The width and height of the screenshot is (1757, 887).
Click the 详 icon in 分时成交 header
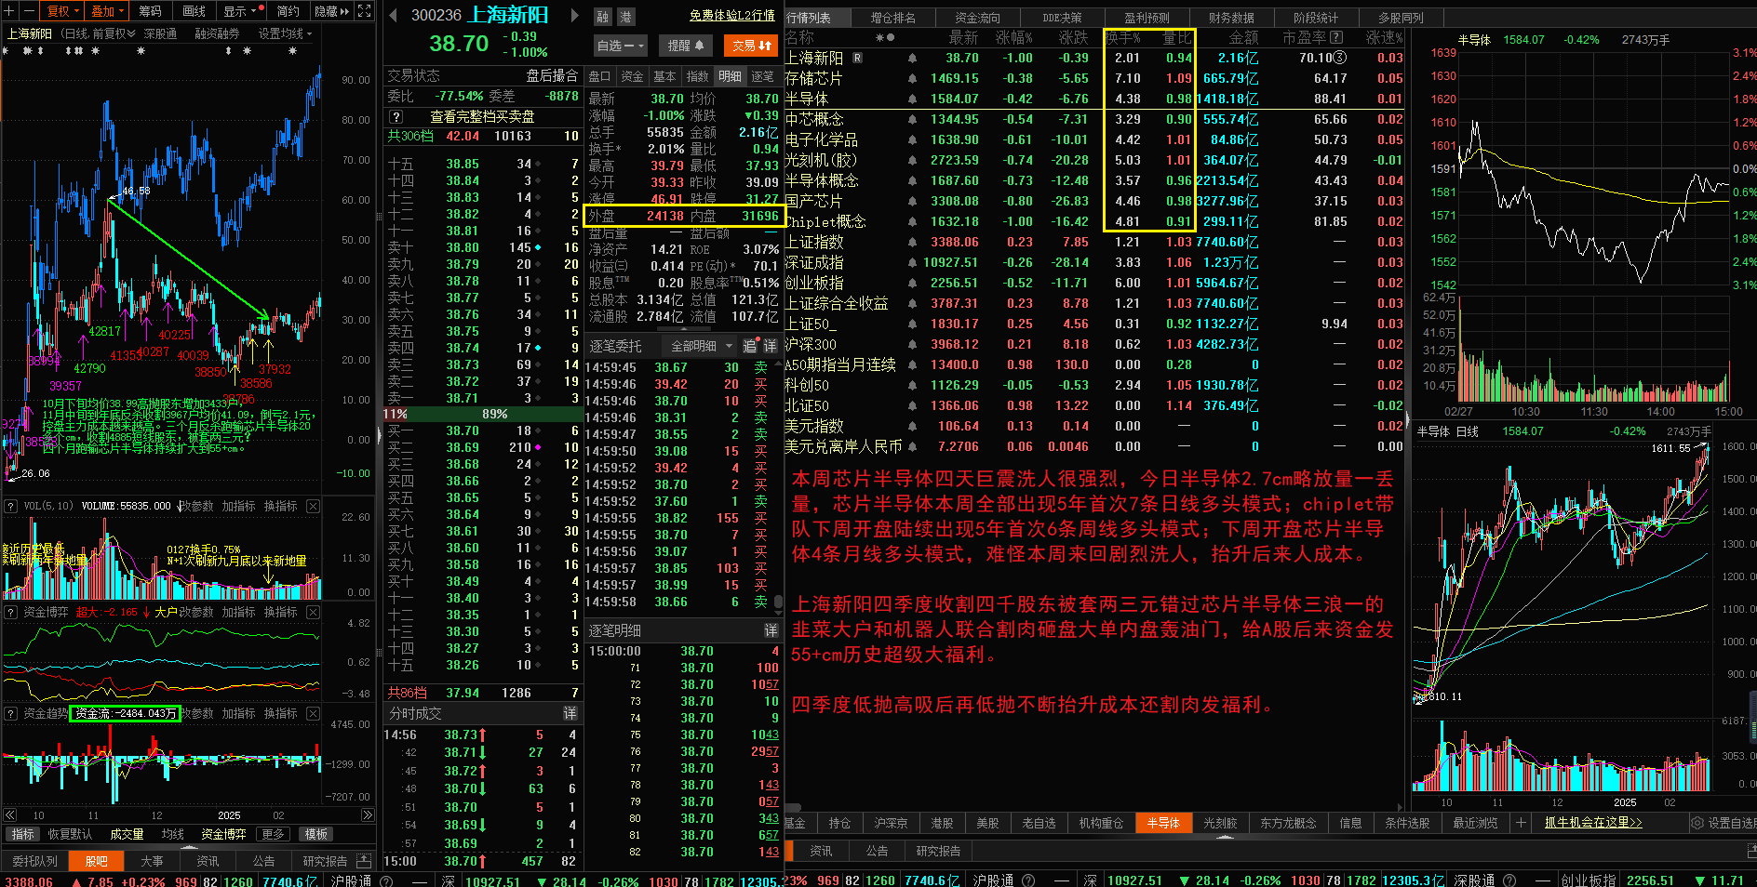(570, 713)
